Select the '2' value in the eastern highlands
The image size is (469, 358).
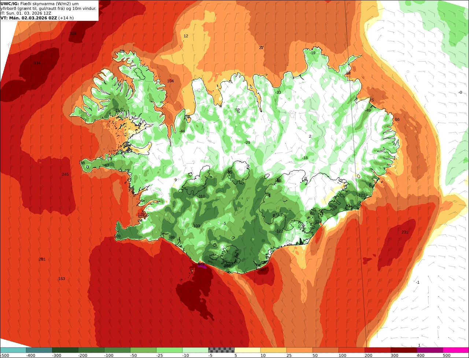(310, 137)
